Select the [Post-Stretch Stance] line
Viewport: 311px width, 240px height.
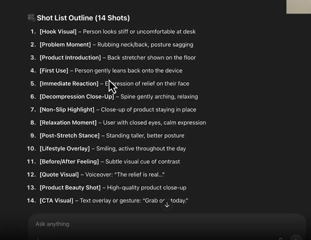tap(107, 136)
